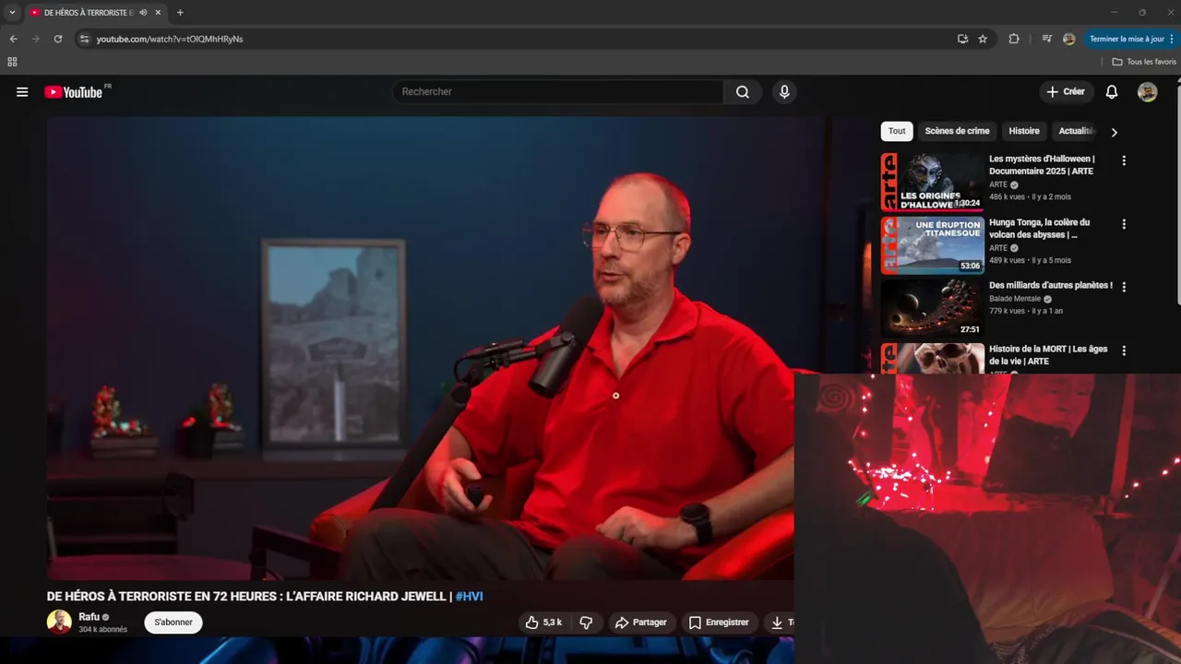Open the Rafu channel avatar

point(59,622)
